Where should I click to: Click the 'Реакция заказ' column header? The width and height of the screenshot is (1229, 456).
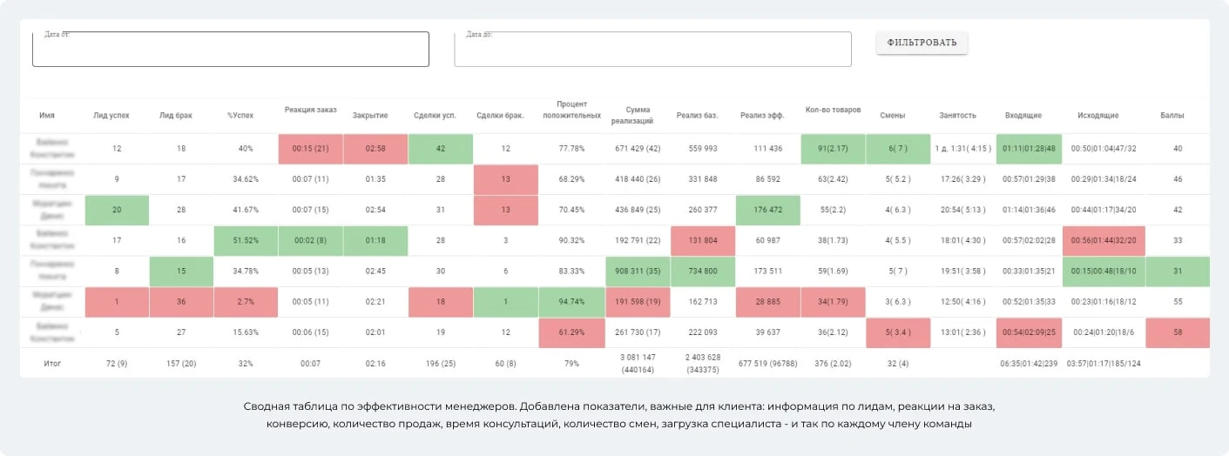point(311,110)
